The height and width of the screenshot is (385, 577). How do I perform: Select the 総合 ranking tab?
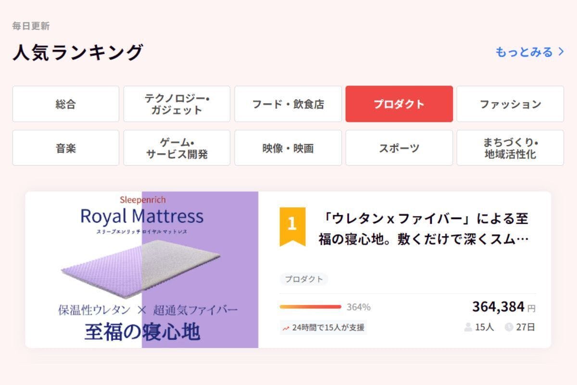pos(65,104)
